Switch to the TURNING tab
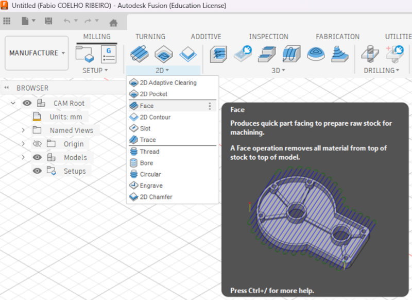412x300 pixels. [x=150, y=37]
